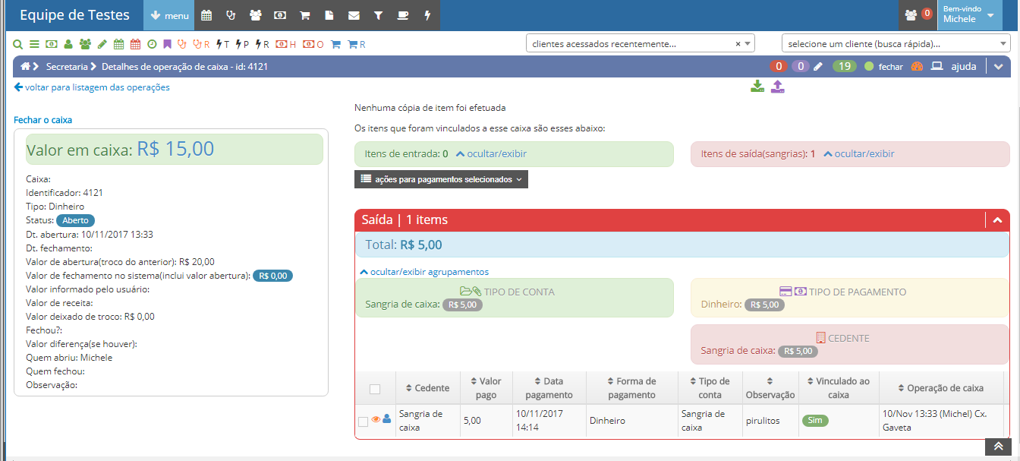Click 'voltar para listagem das operações' link

coord(92,87)
